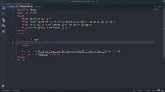Image resolution: width=165 pixels, height=92 pixels.
Task: Open the Help menu
Action: tap(29, 3)
